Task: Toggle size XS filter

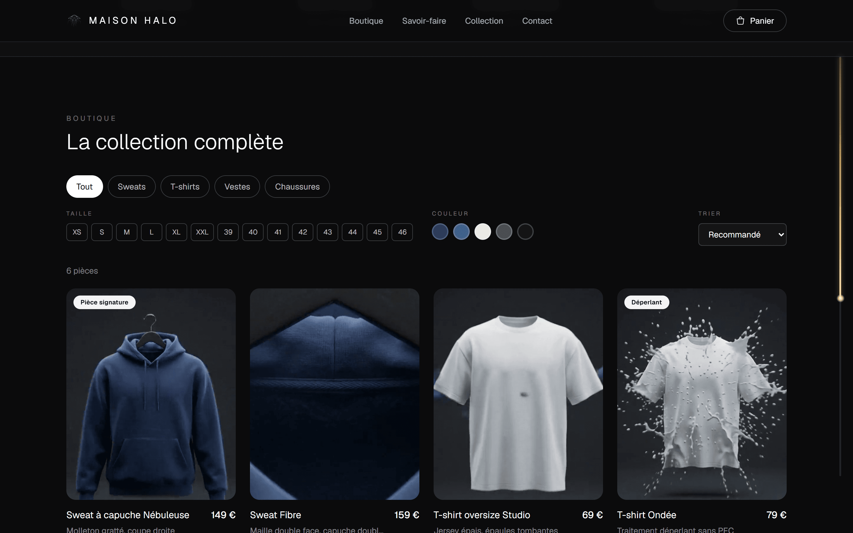Action: coord(77,232)
